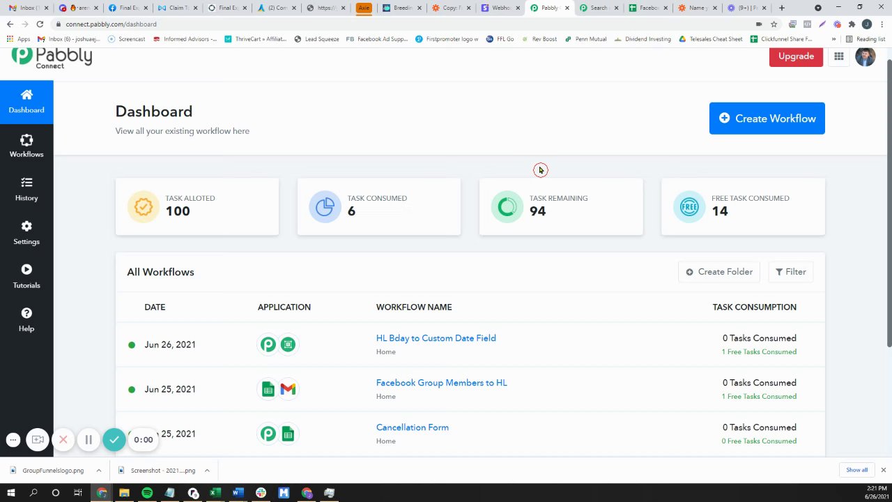This screenshot has width=892, height=502.
Task: Toggle the recorder camera button
Action: tap(38, 439)
